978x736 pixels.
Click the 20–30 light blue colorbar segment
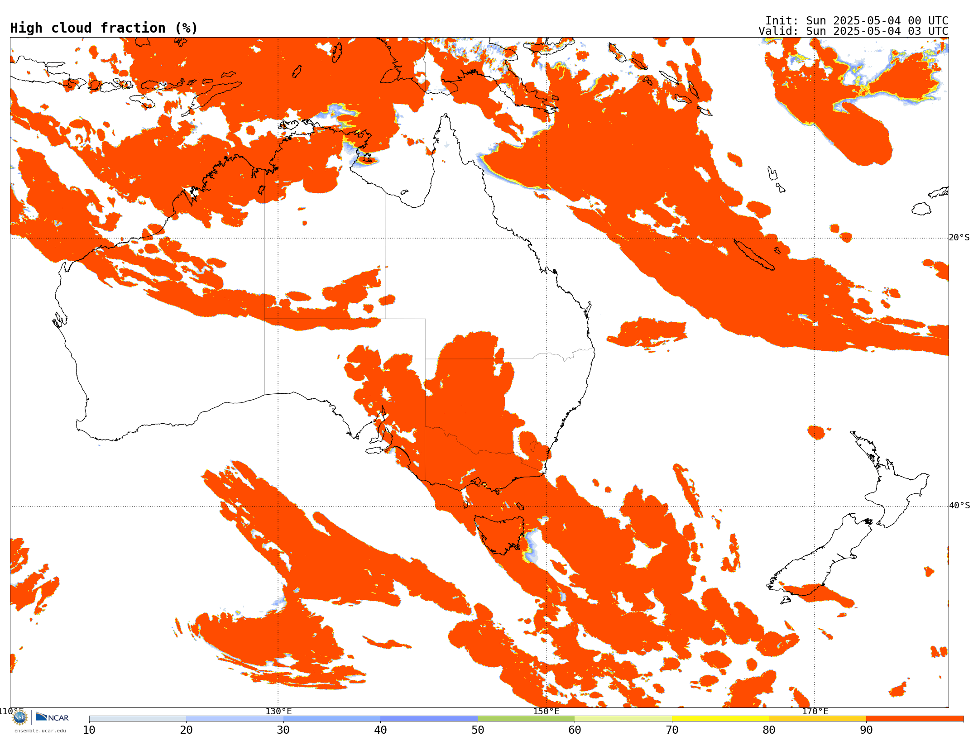point(235,719)
